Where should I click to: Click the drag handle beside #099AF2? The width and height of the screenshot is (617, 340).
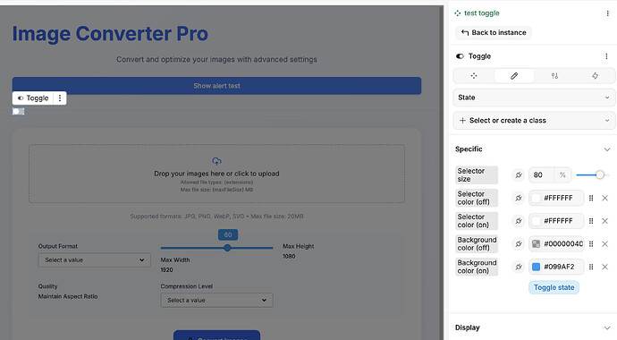(591, 267)
